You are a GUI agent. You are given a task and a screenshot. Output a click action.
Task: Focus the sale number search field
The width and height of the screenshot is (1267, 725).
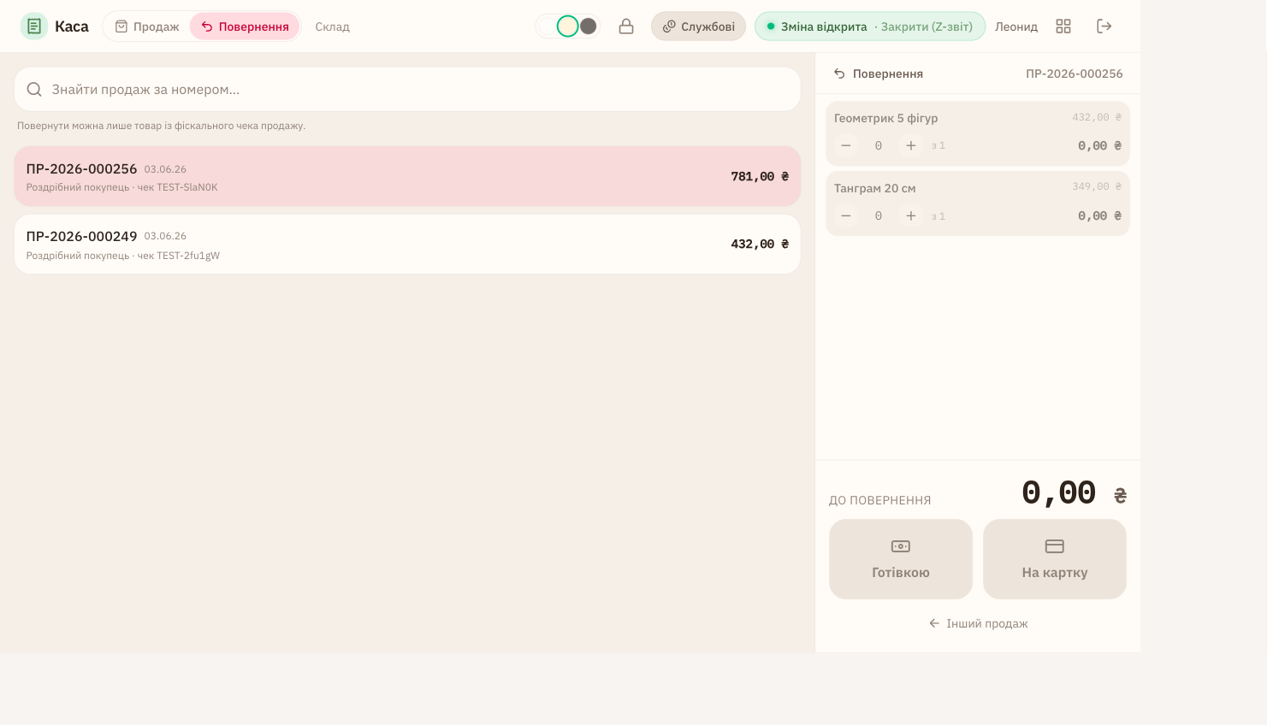407,89
